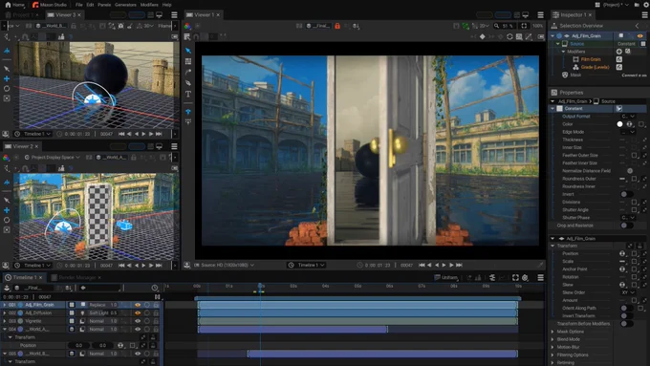
Task: Click the 05s mark on timeline ruler
Action: [357, 286]
